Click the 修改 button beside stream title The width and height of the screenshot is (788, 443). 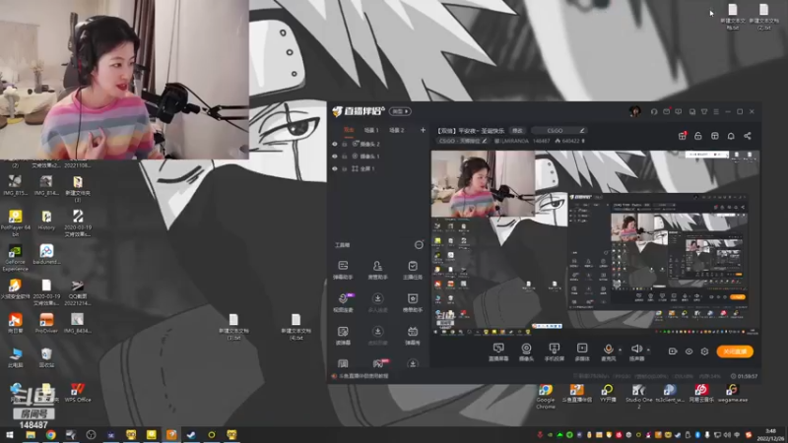[517, 131]
